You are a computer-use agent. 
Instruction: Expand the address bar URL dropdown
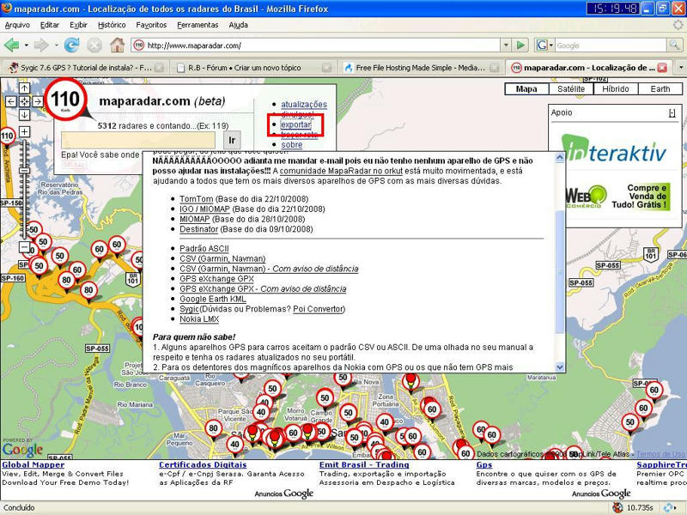[506, 45]
